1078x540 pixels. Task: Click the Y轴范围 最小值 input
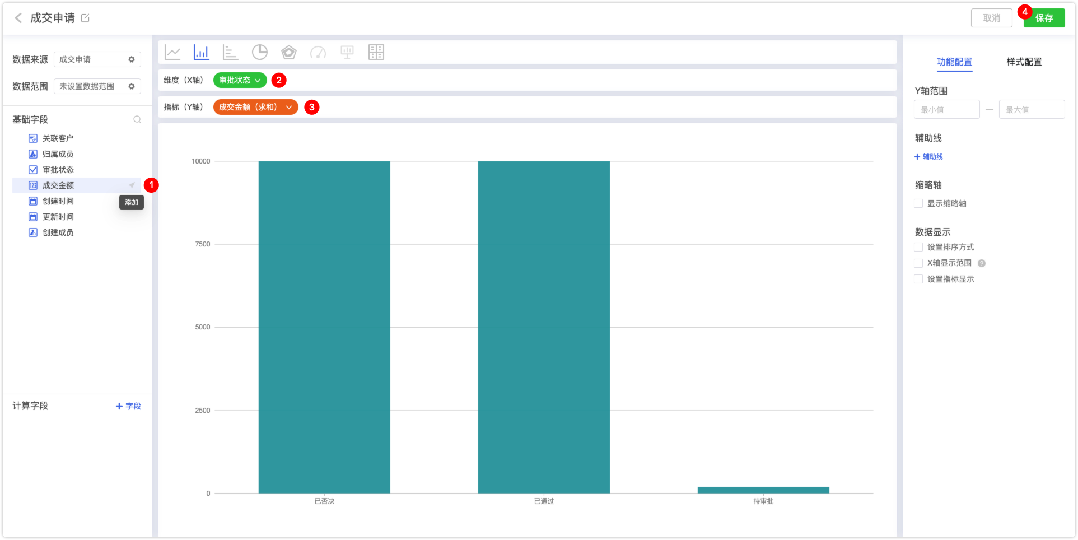point(946,109)
